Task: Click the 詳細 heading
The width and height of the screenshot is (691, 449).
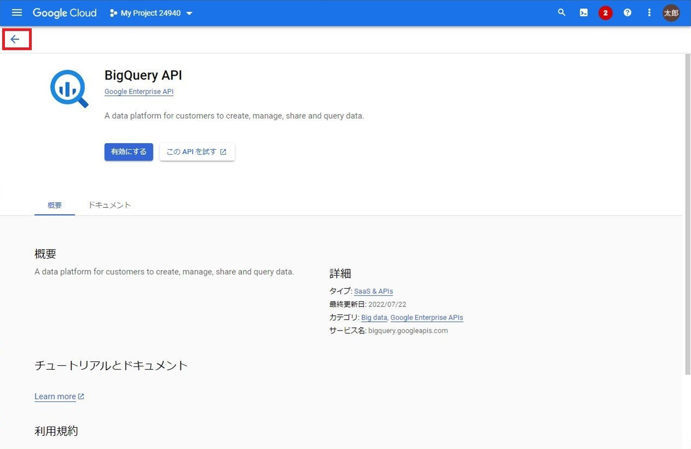Action: (x=340, y=274)
